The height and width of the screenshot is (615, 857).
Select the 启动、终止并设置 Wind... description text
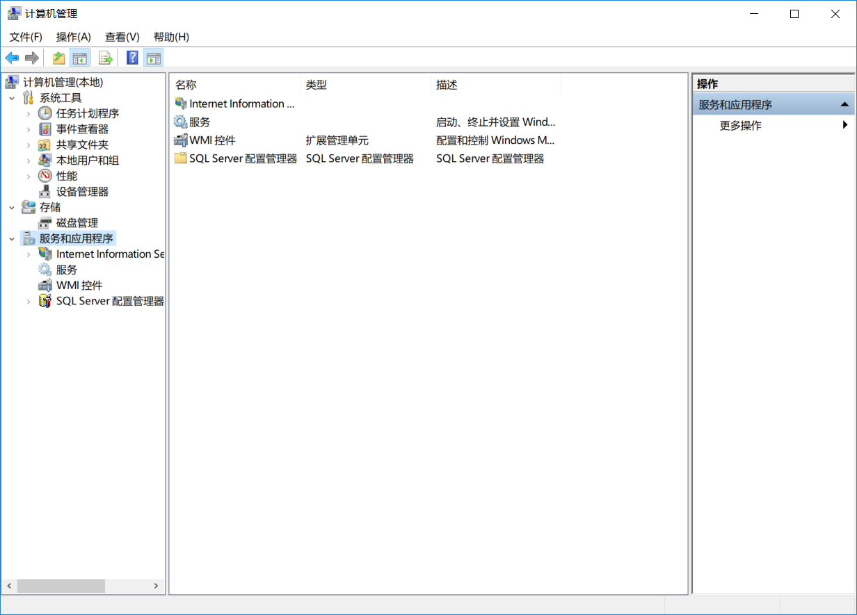pos(496,122)
